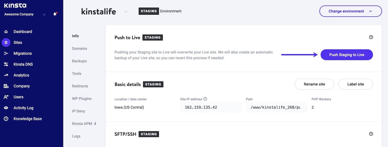Open help icon in SFTP/SSH section

(371, 134)
